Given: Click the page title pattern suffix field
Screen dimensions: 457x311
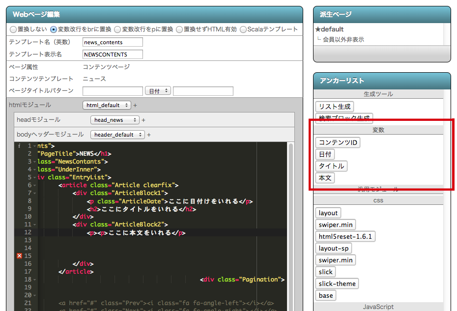Looking at the screenshot, I should (x=203, y=91).
